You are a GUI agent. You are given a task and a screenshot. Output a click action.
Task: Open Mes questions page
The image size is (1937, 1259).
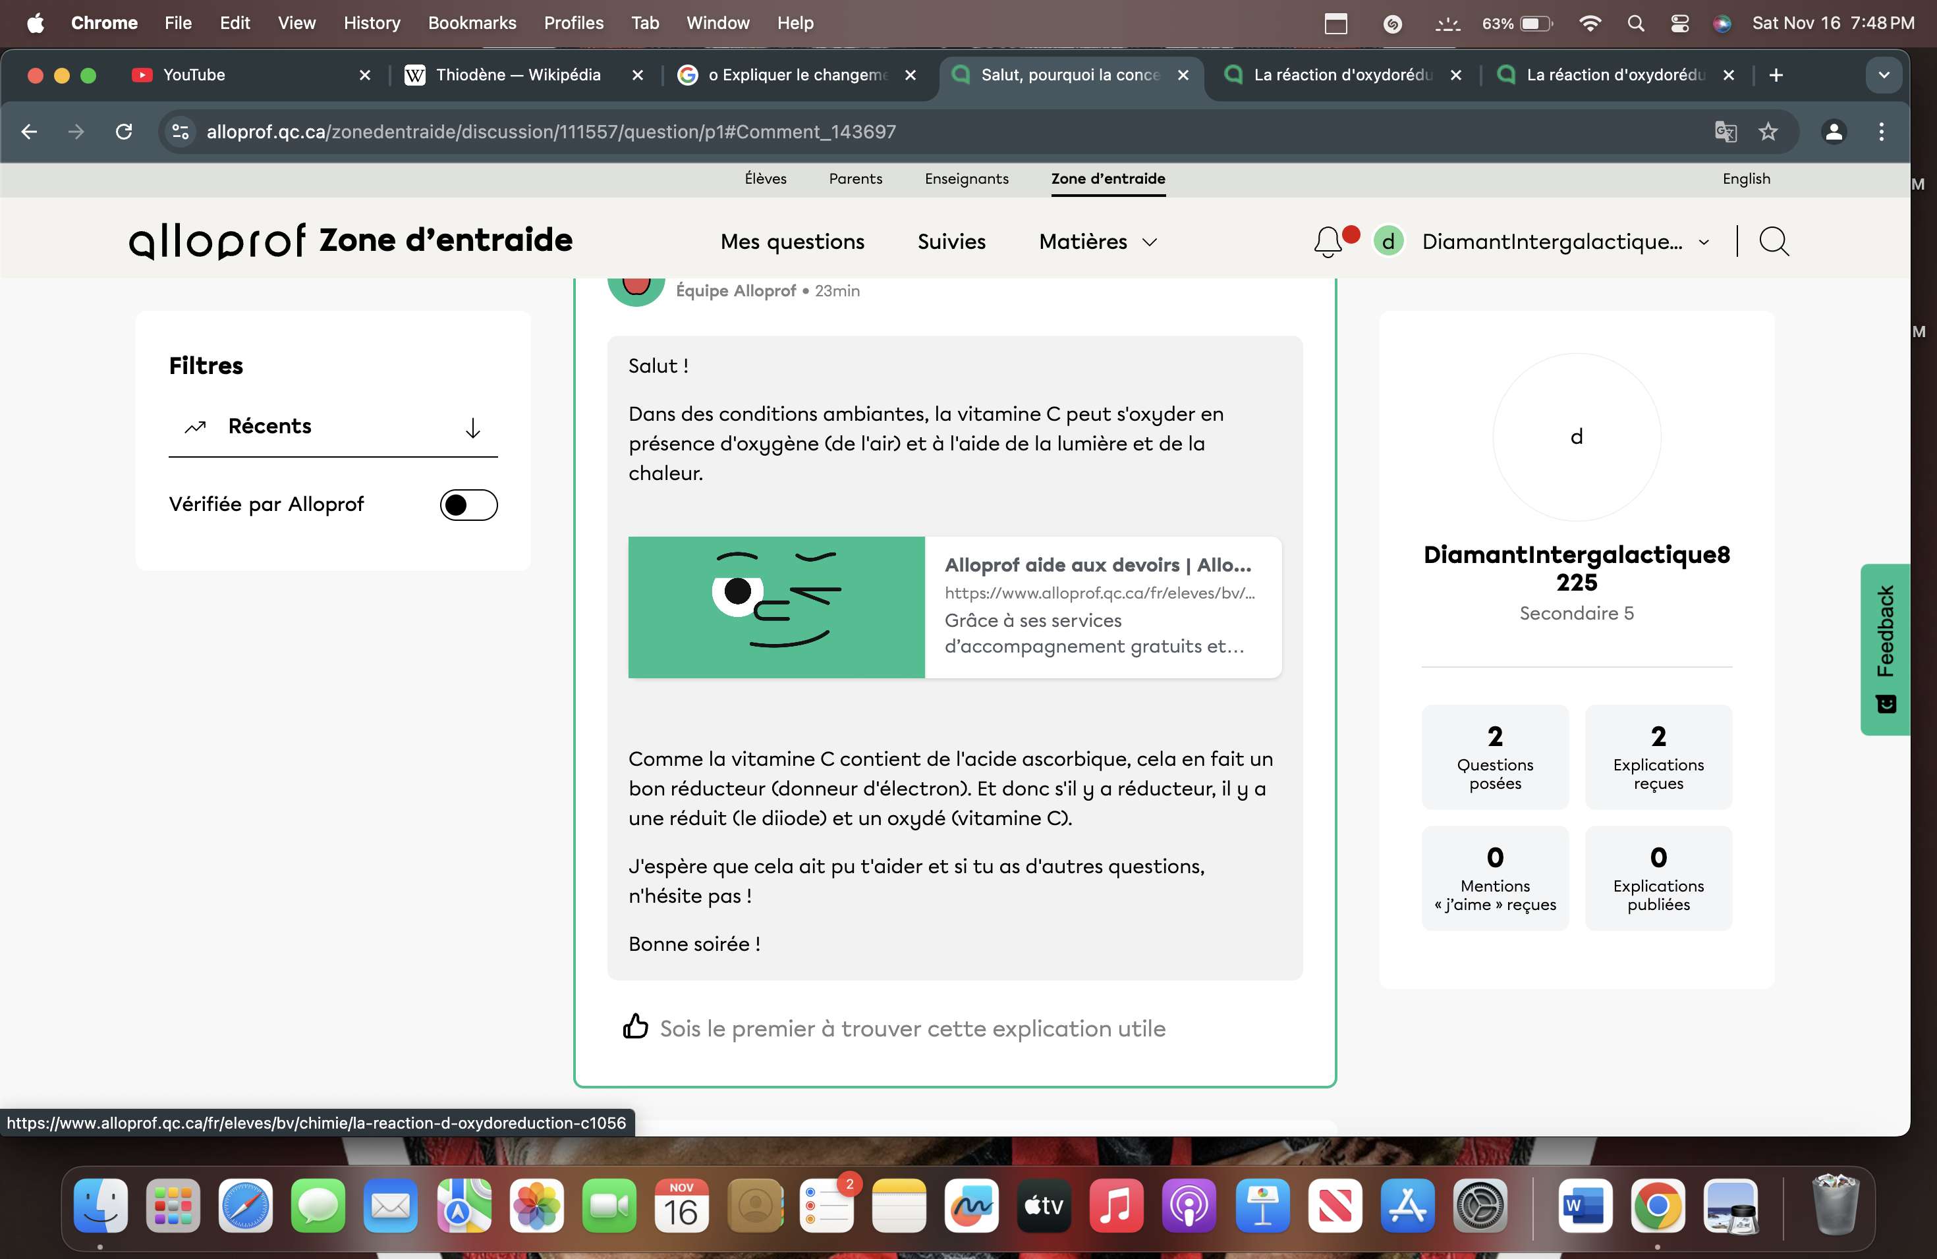792,242
